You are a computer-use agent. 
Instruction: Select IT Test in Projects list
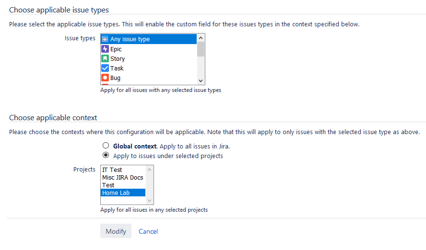tap(112, 170)
